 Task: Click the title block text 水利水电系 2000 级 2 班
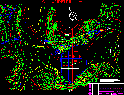[x=111, y=88]
